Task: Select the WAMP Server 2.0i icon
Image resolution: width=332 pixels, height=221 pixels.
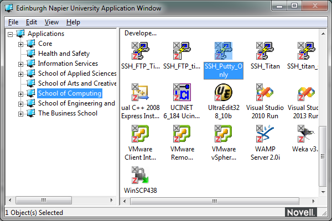Action: pos(265,134)
